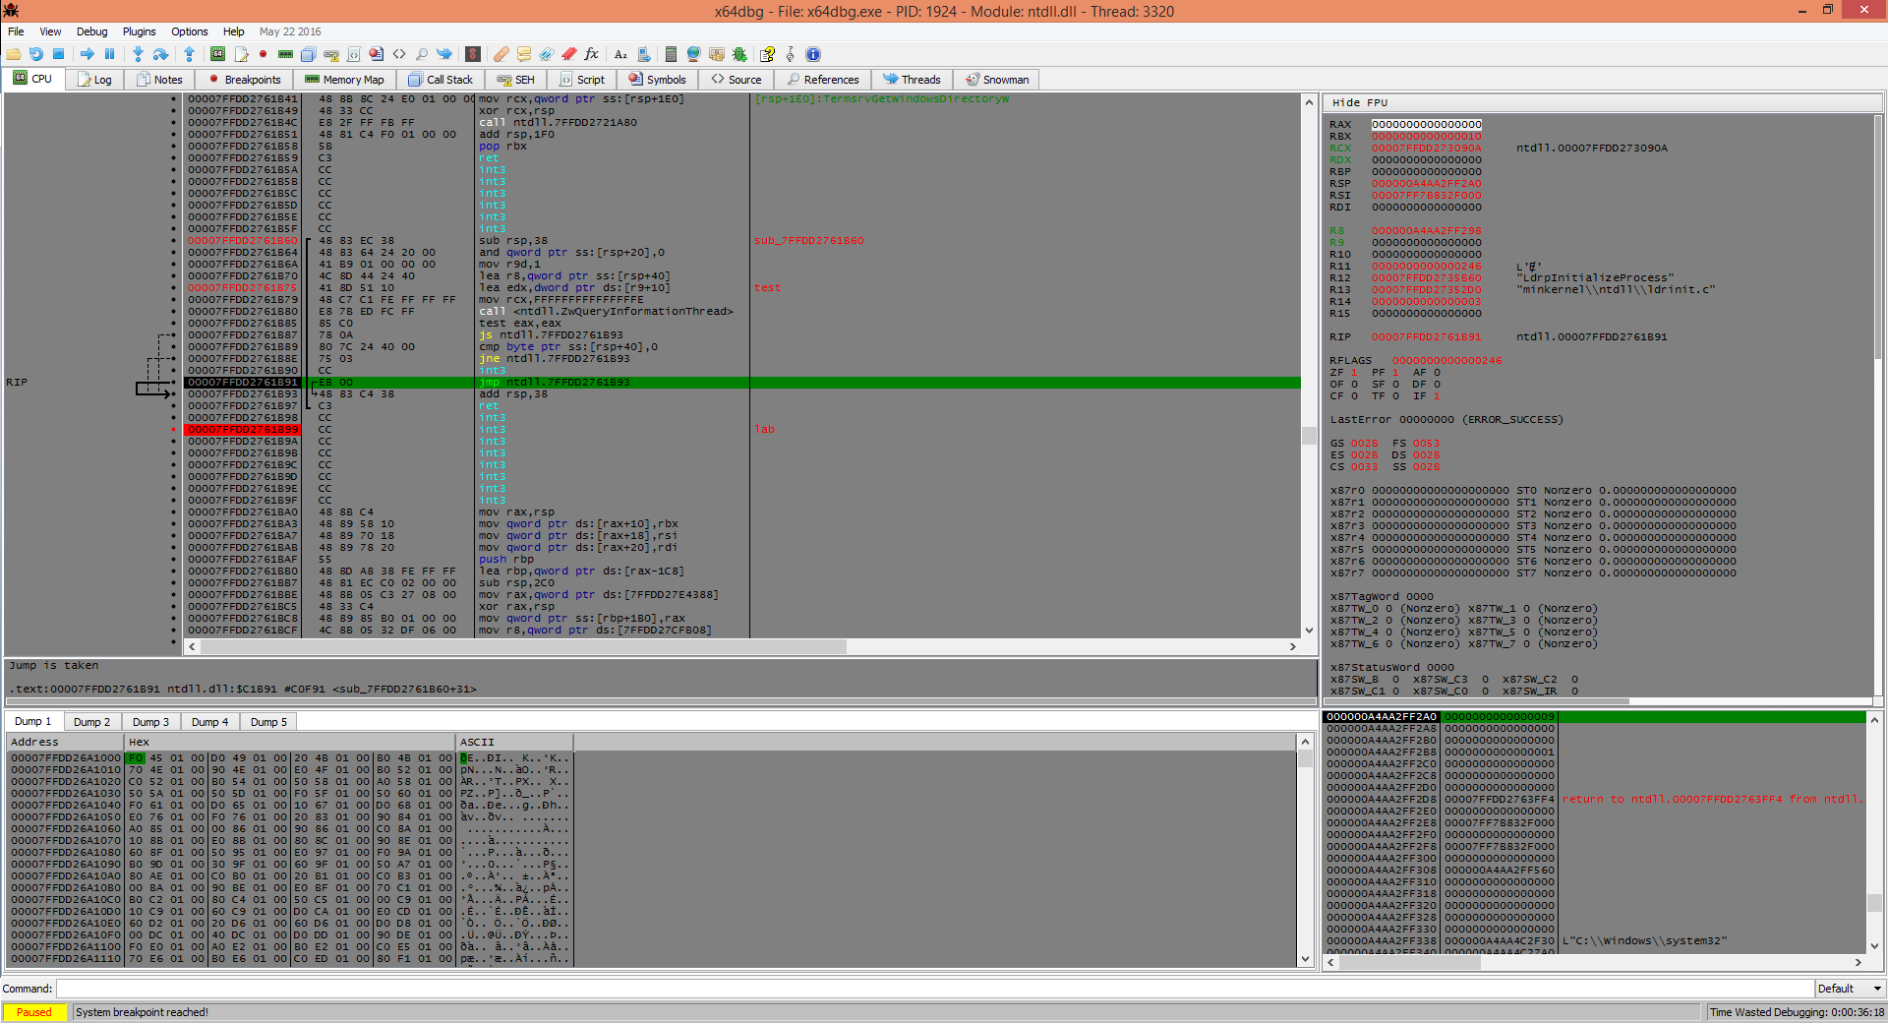Open the Default command type dropdown

pos(1849,989)
